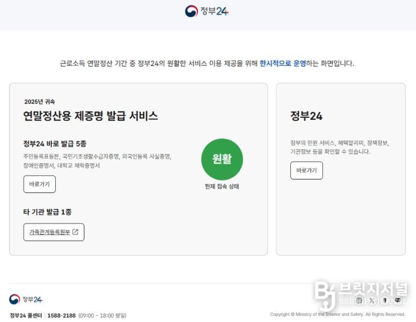Screen dimensions: 416x322
Task: Click the blue 한시적으로 운영 text
Action: [283, 64]
